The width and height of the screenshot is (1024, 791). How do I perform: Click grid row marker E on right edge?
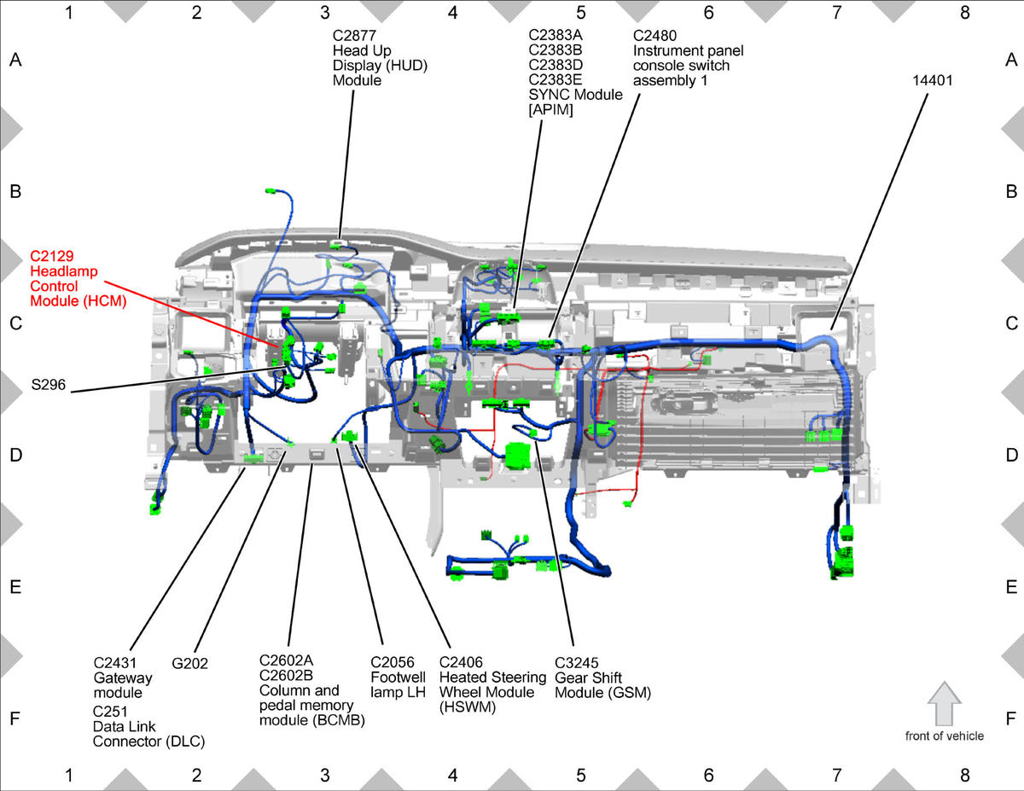tap(1011, 587)
